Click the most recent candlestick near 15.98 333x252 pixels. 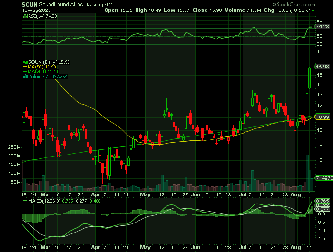point(312,67)
